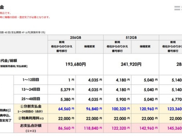Click the blue 64,560円 installment amount
The height and width of the screenshot is (136, 182).
pos(66,109)
